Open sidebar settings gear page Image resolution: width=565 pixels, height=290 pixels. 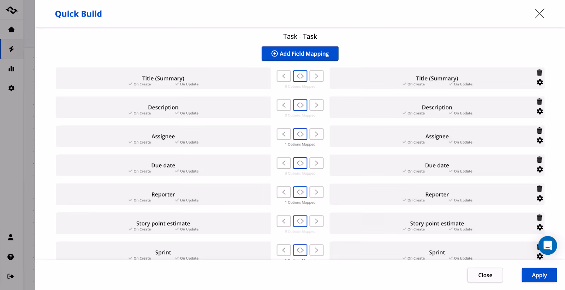pyautogui.click(x=11, y=88)
